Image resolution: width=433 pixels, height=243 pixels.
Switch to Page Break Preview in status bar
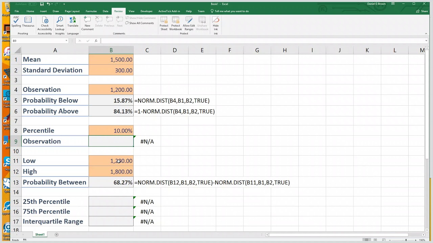tap(384, 240)
